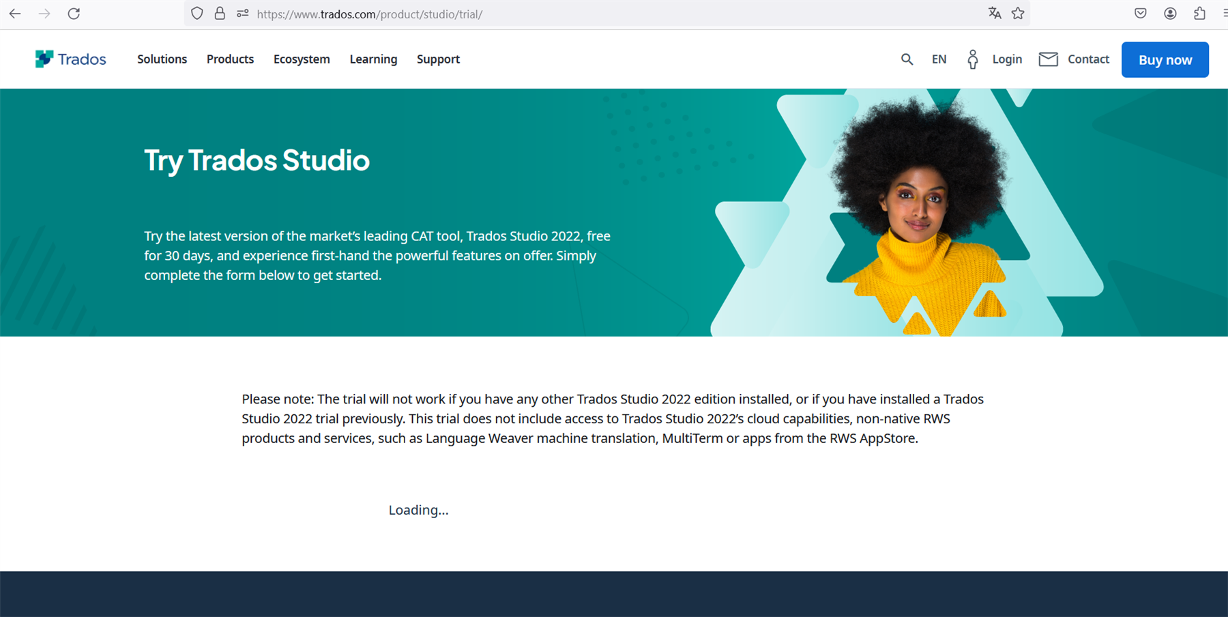
Task: Click the browser forward arrow
Action: pyautogui.click(x=44, y=14)
